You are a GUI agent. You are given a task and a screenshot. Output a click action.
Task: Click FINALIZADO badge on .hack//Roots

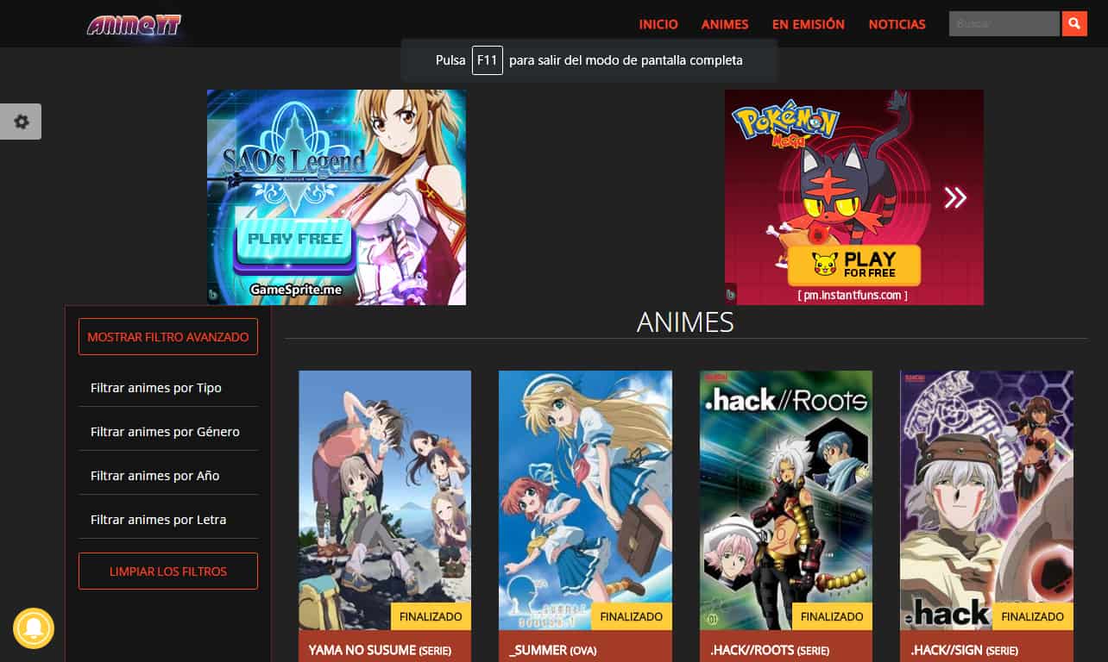point(832,616)
